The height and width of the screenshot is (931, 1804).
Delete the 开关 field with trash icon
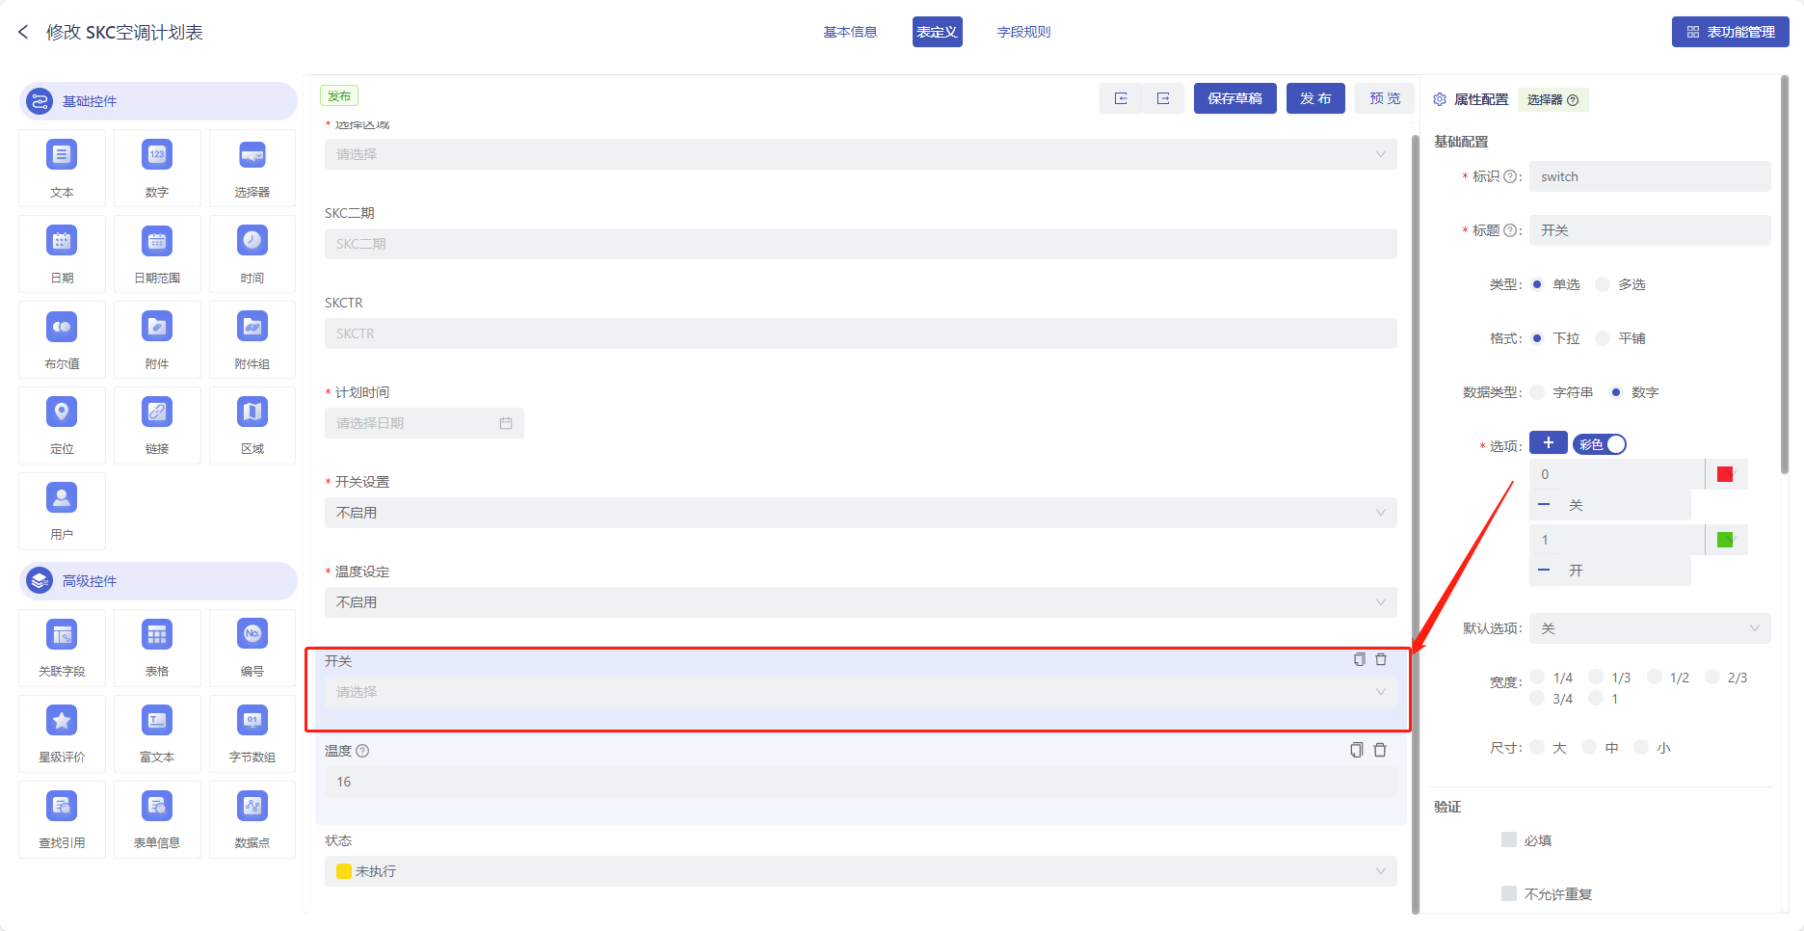pos(1381,659)
